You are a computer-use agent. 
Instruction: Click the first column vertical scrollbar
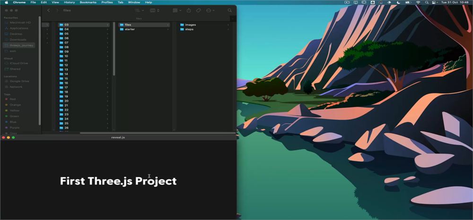tap(114, 50)
